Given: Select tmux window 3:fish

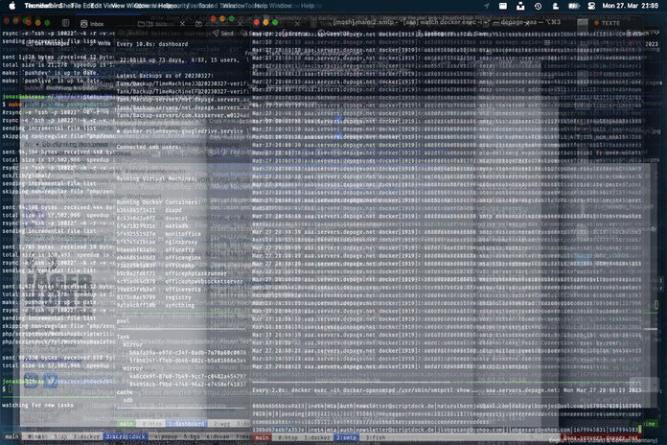Looking at the screenshot, I should [x=375, y=437].
